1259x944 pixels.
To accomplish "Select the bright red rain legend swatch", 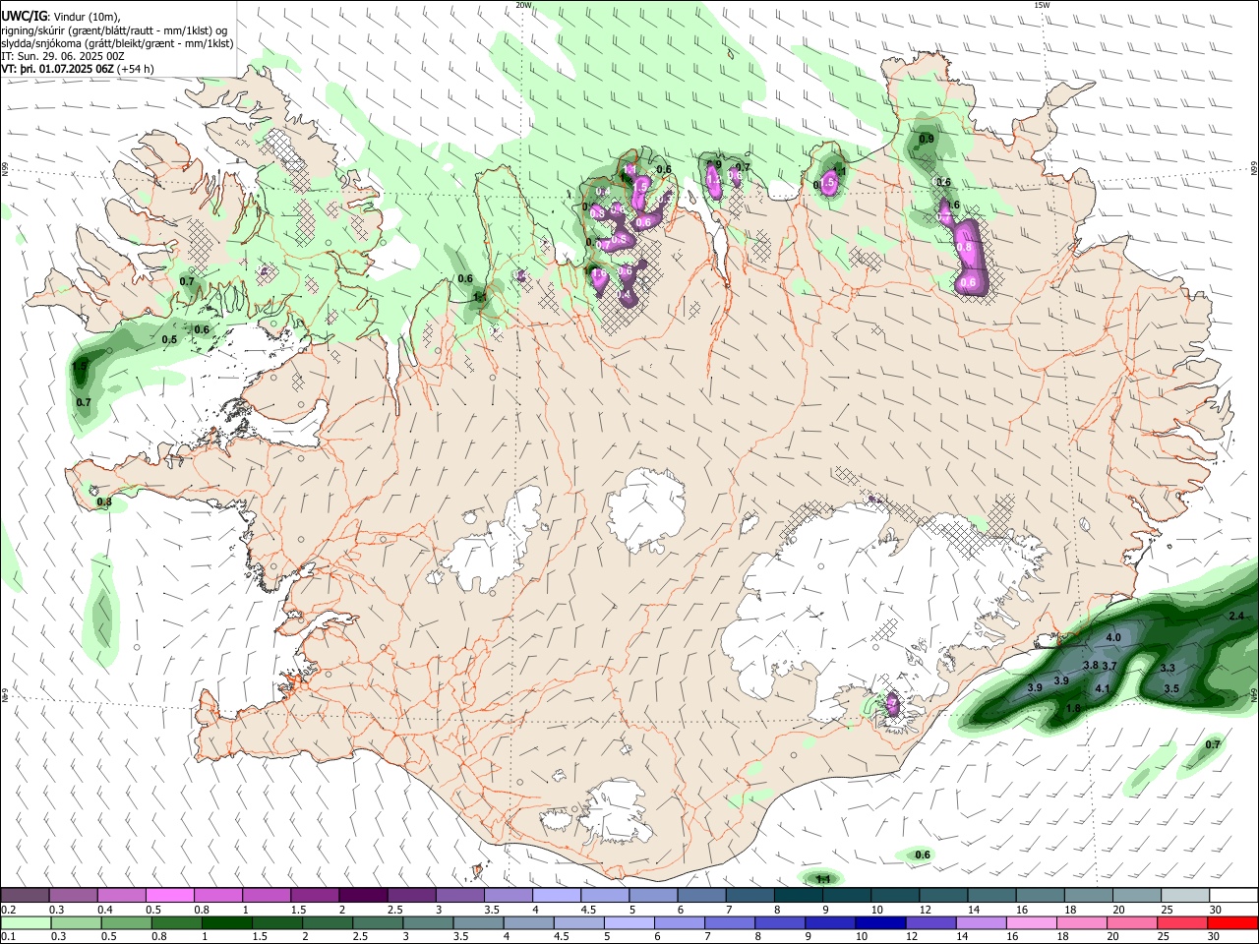I will tap(1231, 922).
